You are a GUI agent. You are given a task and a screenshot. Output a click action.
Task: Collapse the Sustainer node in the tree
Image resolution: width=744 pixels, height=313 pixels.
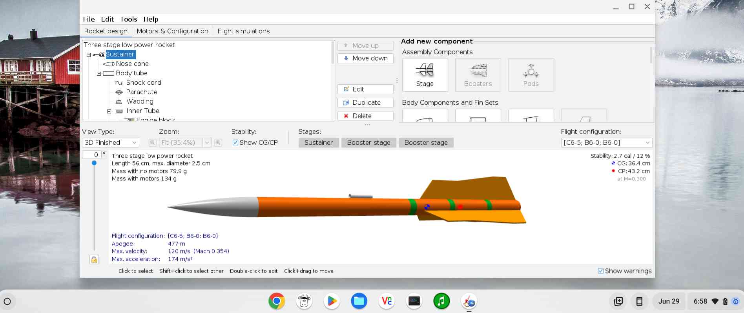coord(89,55)
